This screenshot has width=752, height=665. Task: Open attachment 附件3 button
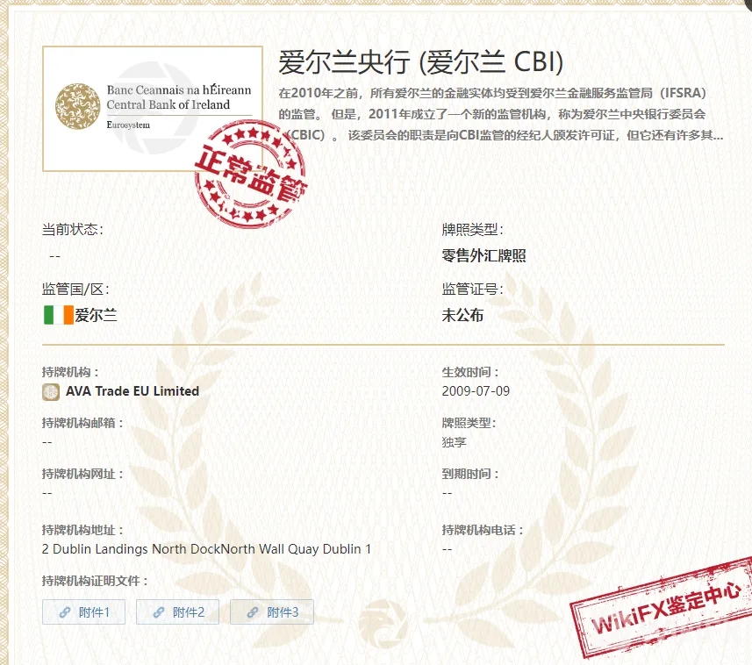pos(272,611)
